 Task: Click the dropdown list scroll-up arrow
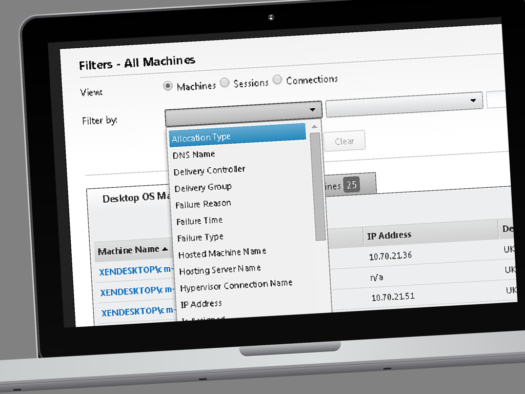pos(314,127)
